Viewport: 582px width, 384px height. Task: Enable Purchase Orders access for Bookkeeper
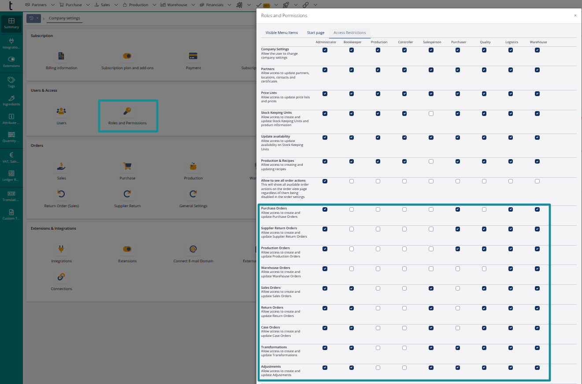pos(352,209)
